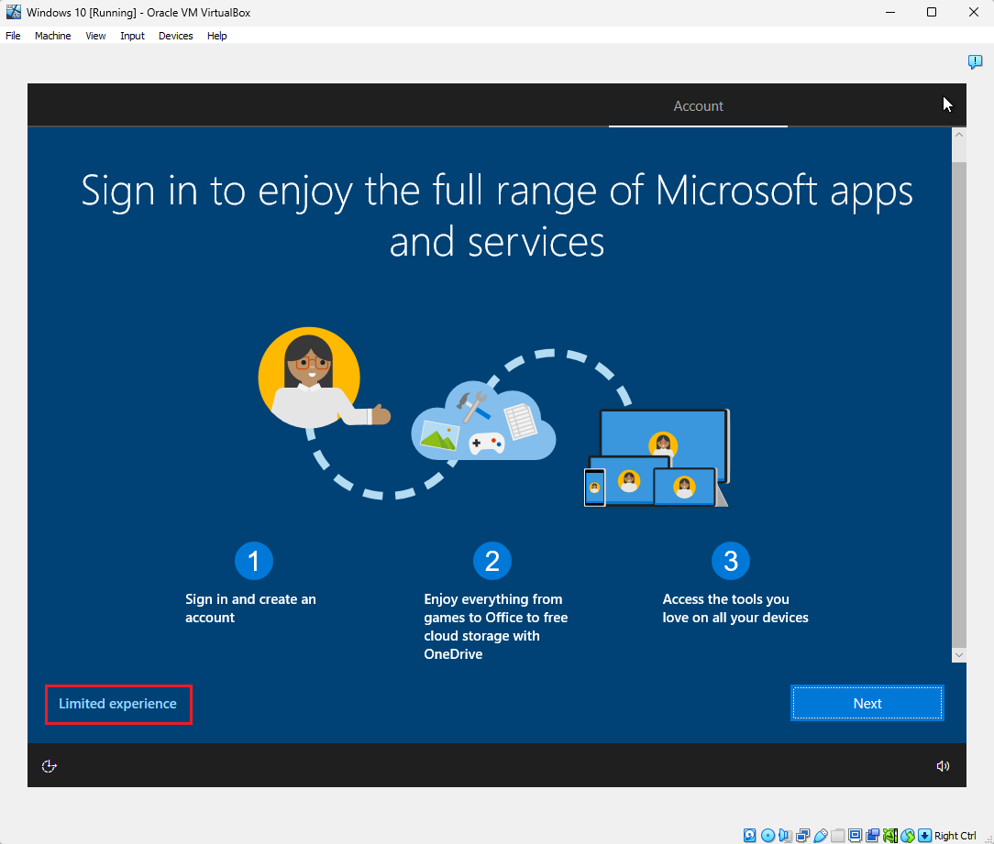The image size is (994, 844).
Task: Click the "Sign in and create an account" text
Action: 250,608
